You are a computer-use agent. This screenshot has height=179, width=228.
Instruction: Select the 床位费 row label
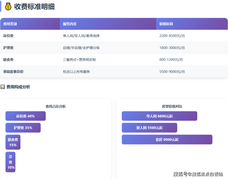tap(8, 36)
